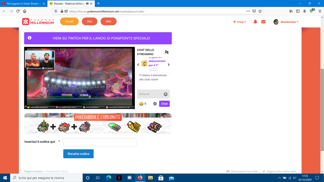Viewport: 324px width, 182px height.
Task: Open the Forum section
Action: pyautogui.click(x=69, y=21)
